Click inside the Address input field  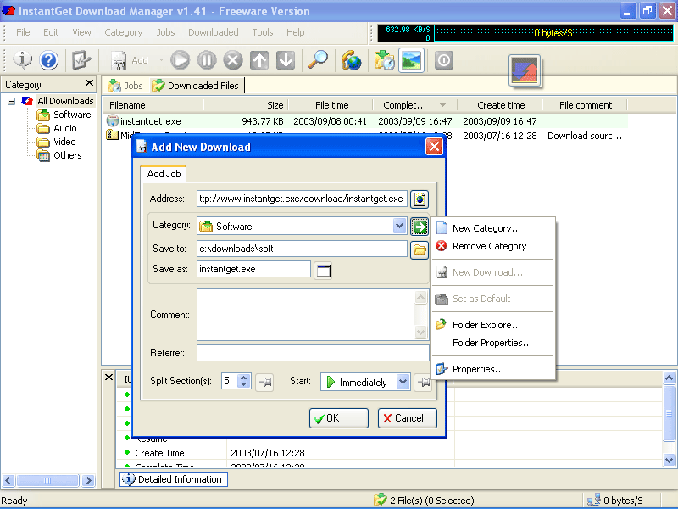302,199
